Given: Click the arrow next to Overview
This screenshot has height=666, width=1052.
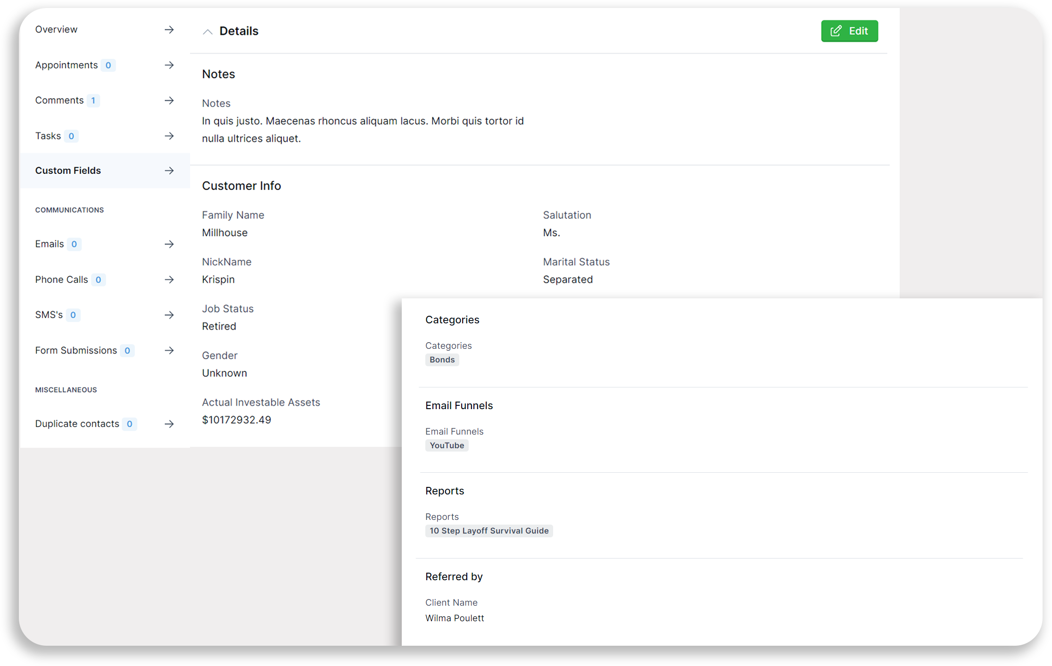Looking at the screenshot, I should pos(169,29).
